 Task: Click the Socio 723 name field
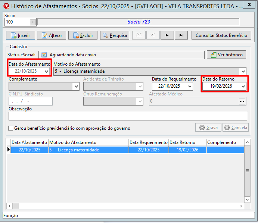[139, 22]
